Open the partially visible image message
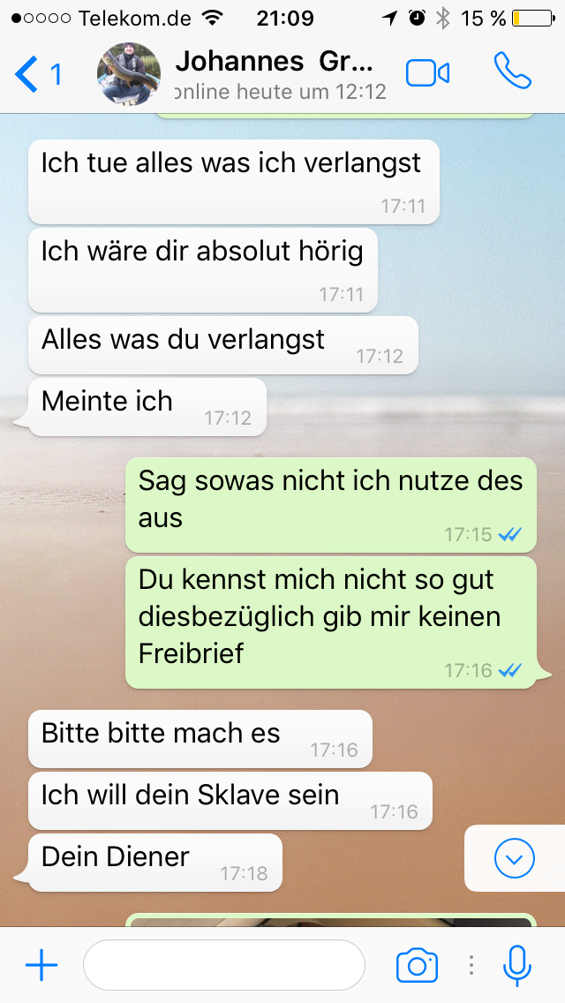565x1003 pixels. pos(331,920)
